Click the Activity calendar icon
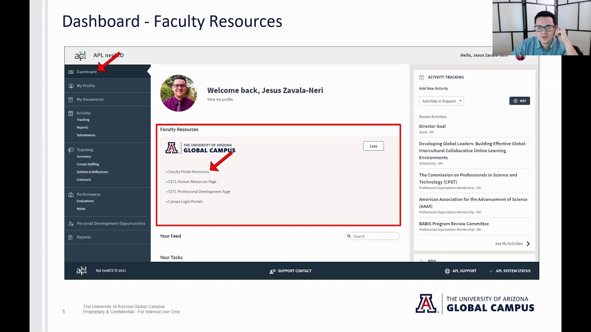 click(x=71, y=113)
